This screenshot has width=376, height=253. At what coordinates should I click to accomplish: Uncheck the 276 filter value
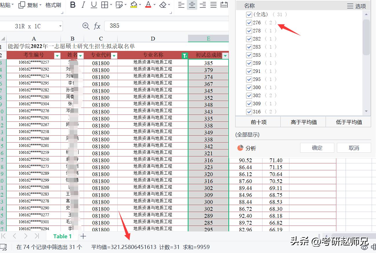click(x=249, y=23)
